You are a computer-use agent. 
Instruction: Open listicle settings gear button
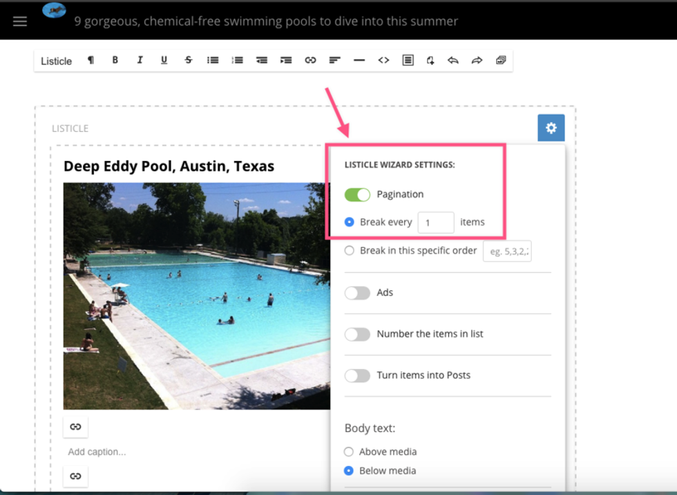551,128
